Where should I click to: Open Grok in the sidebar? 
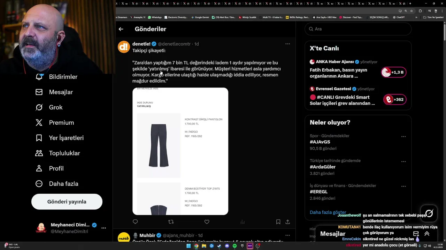click(49, 107)
